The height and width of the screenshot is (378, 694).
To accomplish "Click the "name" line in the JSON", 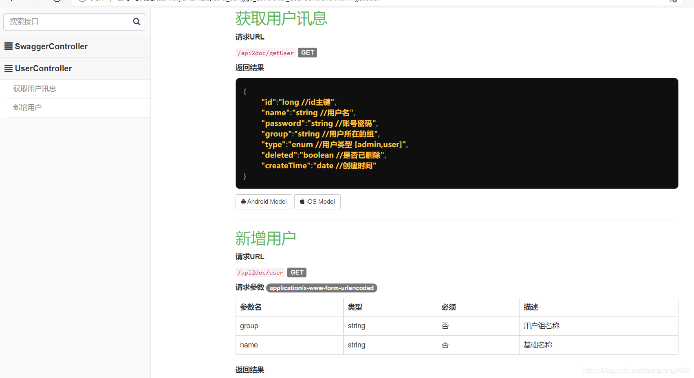I will (x=308, y=113).
